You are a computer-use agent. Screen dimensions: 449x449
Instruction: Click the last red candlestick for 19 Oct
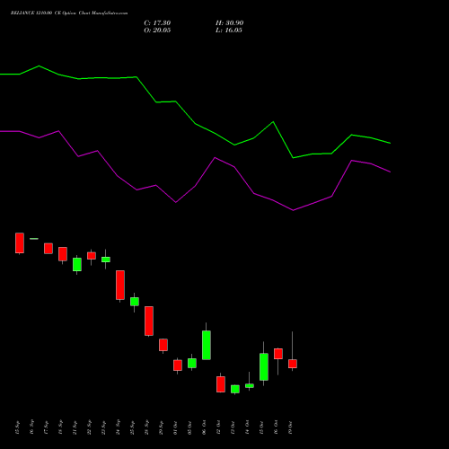click(x=293, y=364)
